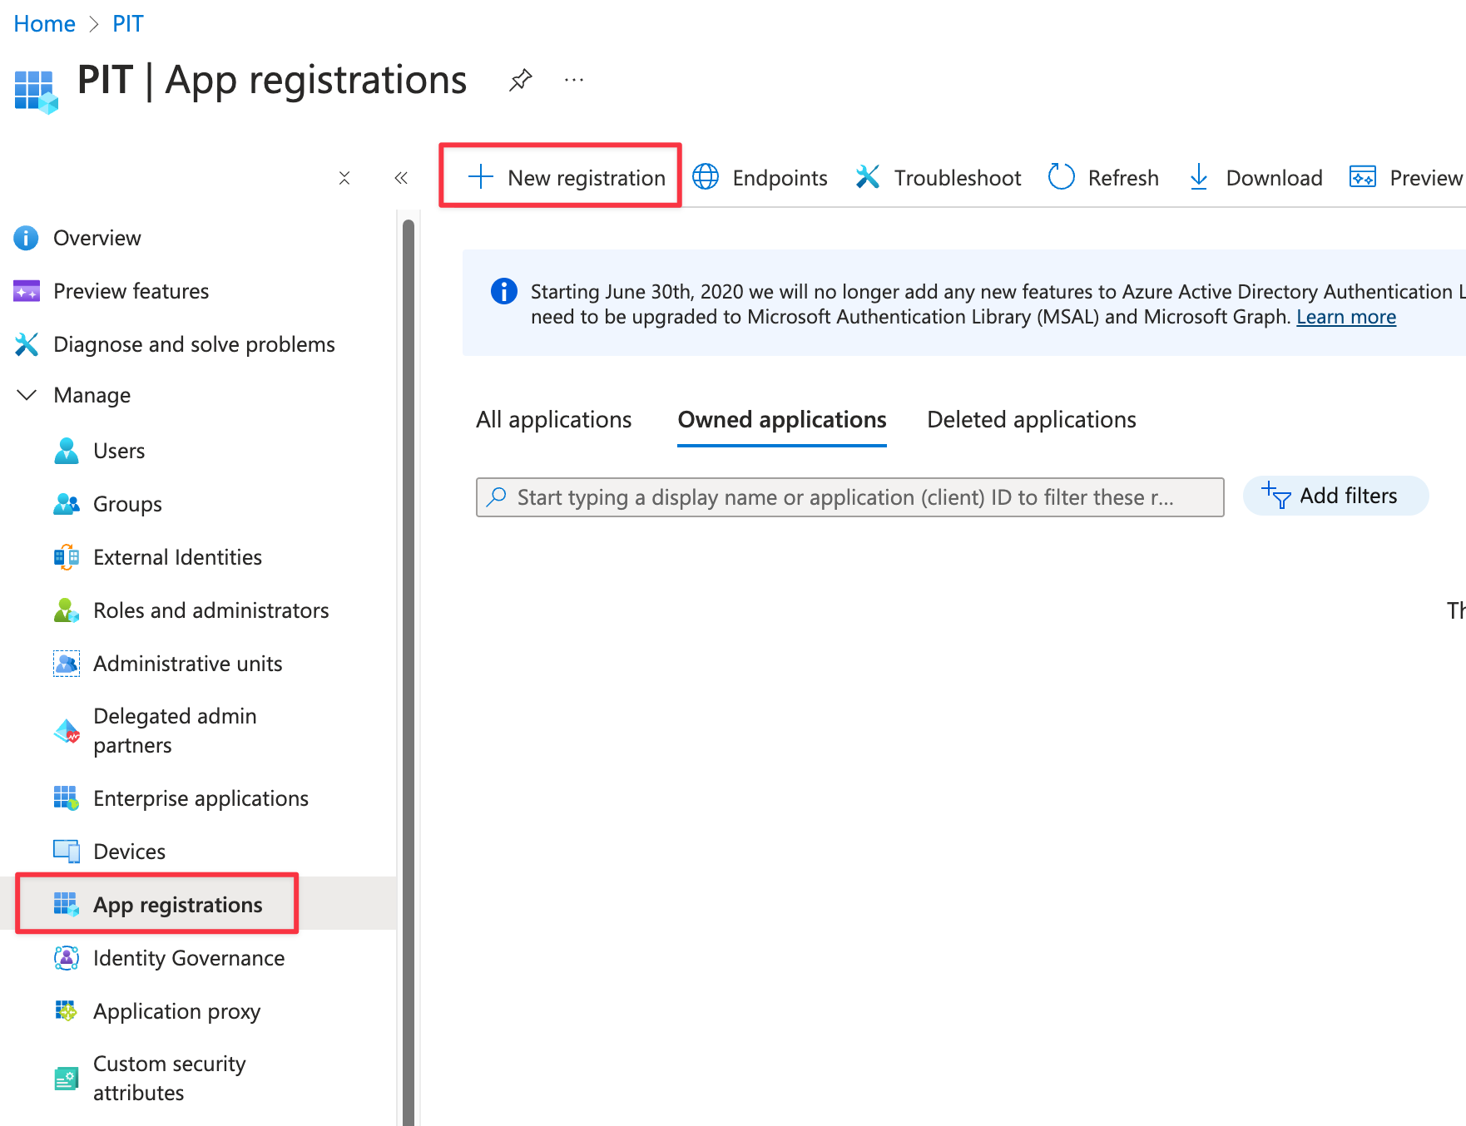Click the PIT App registrations header icon

tap(36, 91)
